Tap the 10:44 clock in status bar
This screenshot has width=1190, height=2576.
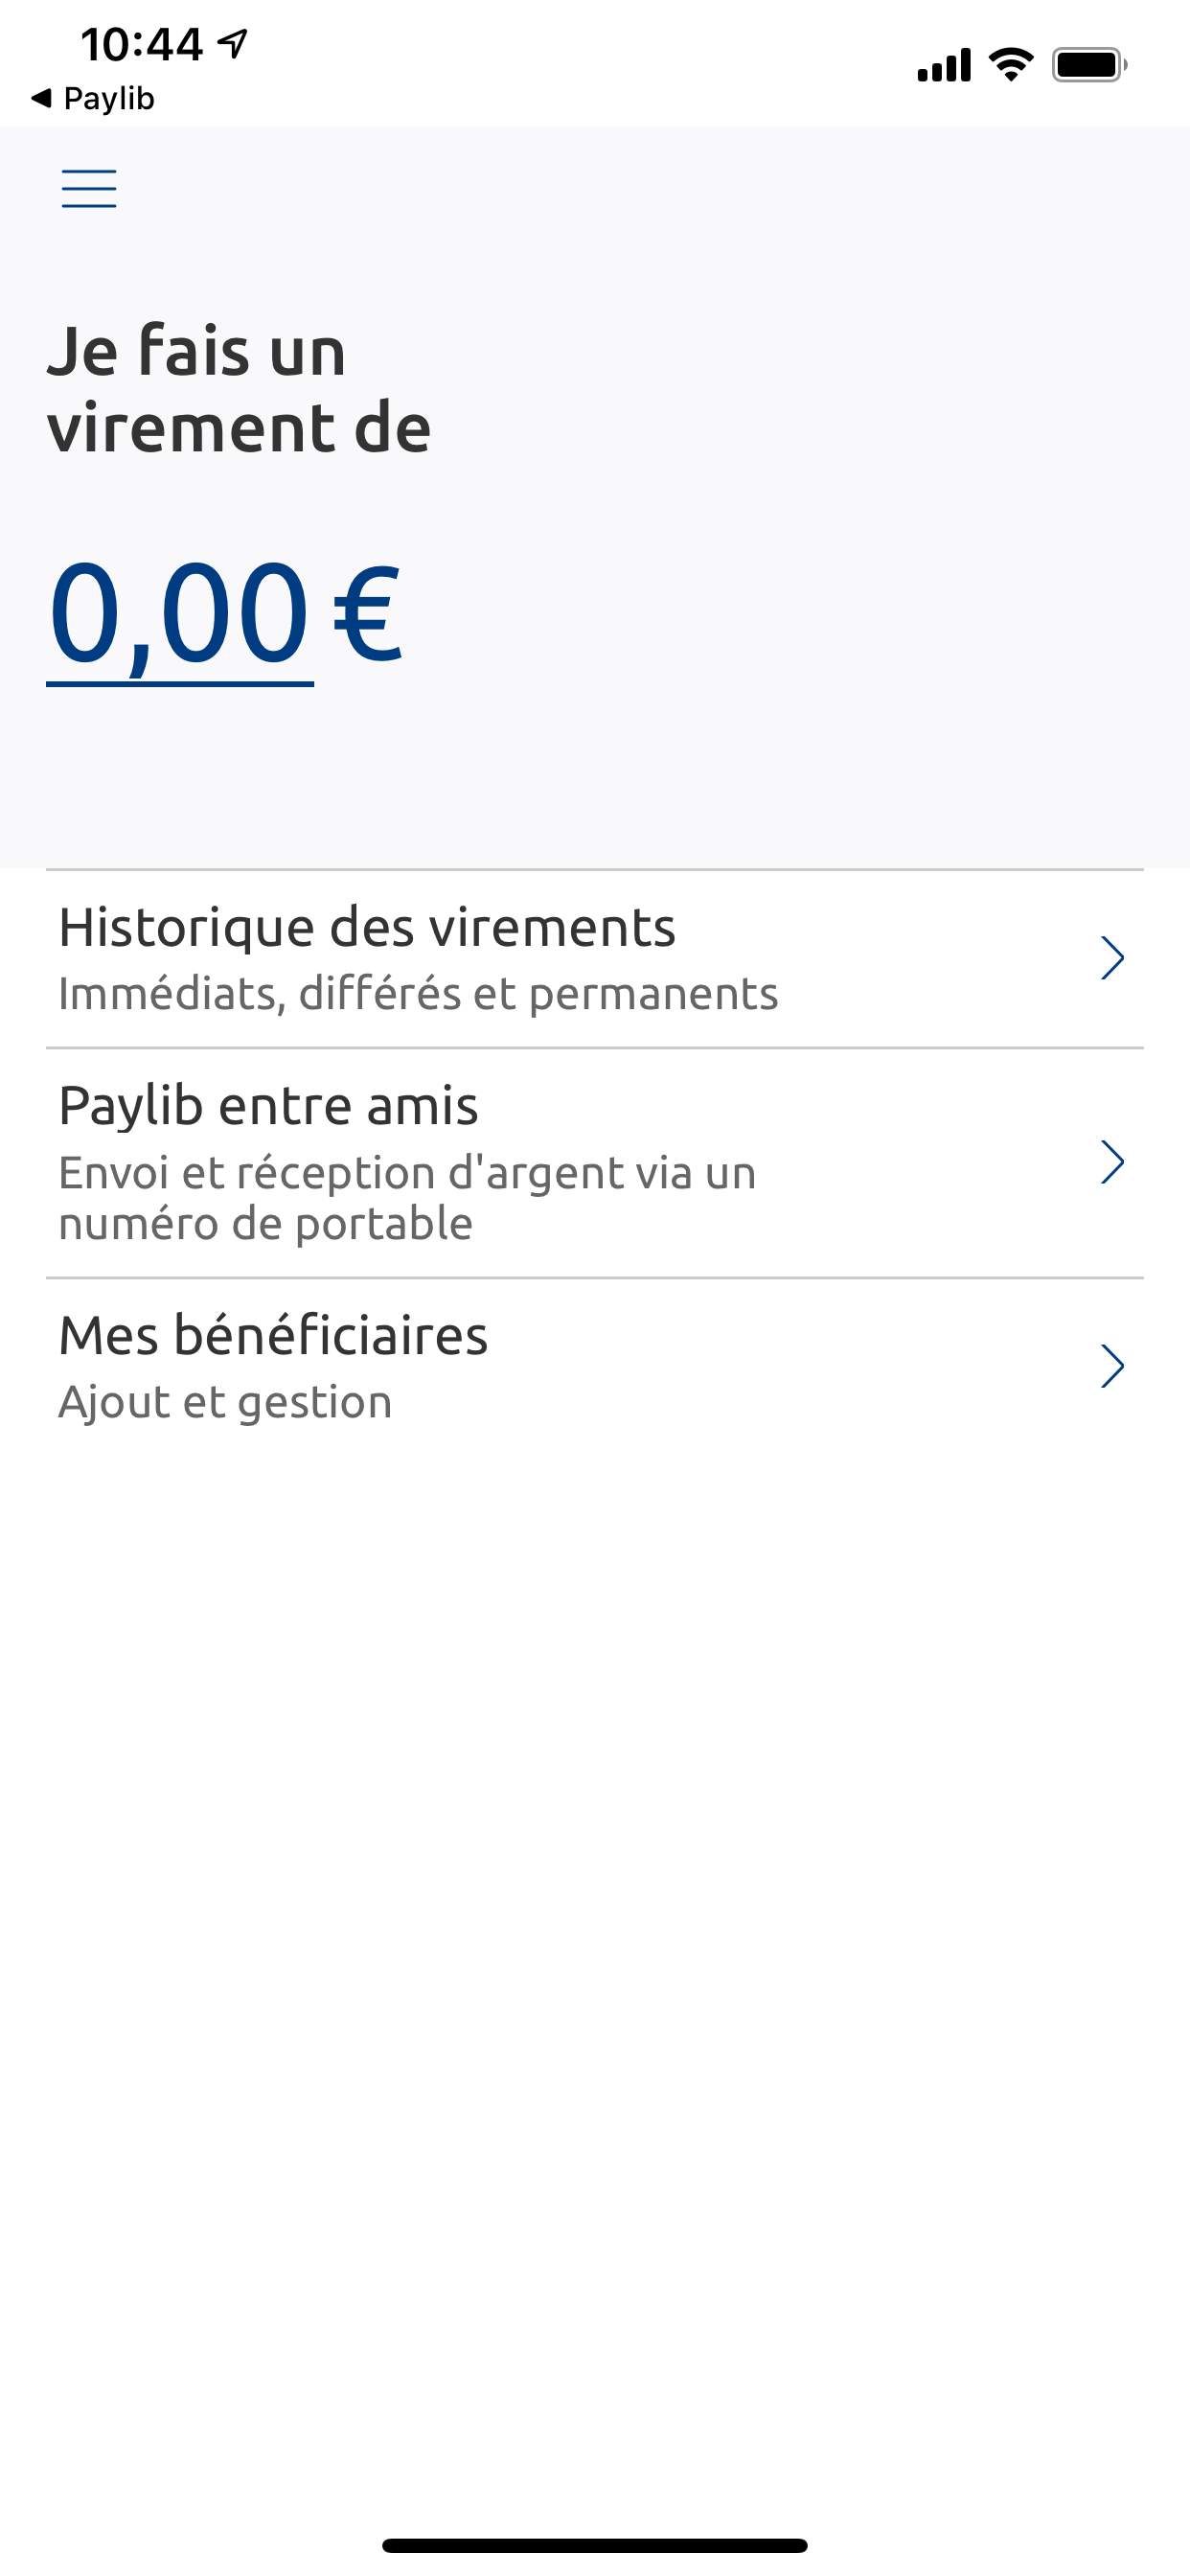(x=142, y=44)
